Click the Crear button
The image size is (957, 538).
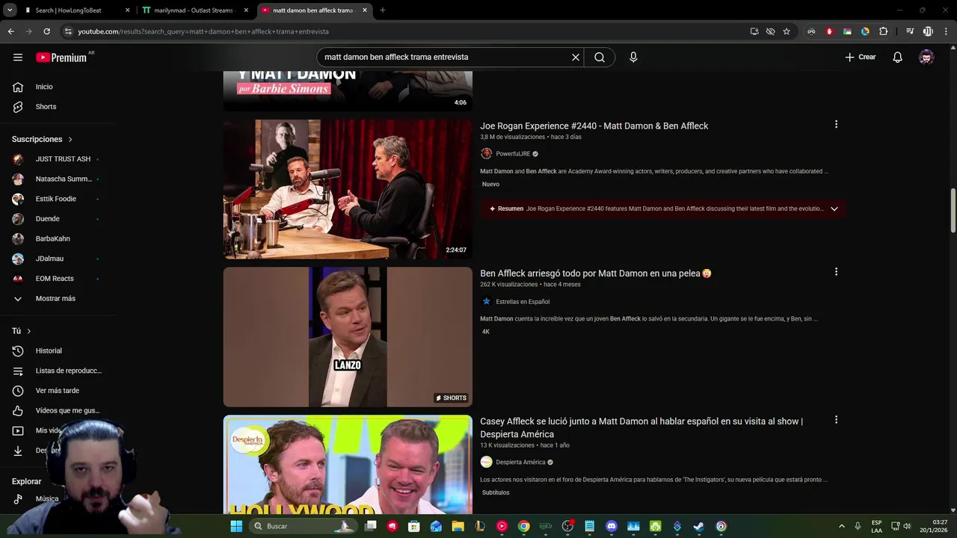pos(861,57)
